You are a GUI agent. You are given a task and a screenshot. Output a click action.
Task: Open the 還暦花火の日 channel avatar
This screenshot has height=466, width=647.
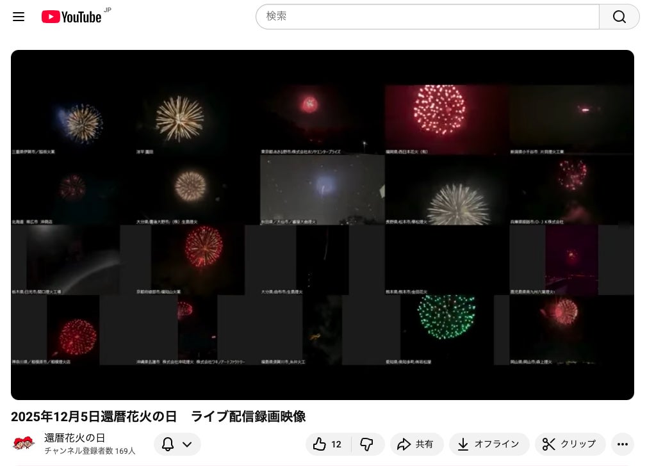tap(24, 444)
